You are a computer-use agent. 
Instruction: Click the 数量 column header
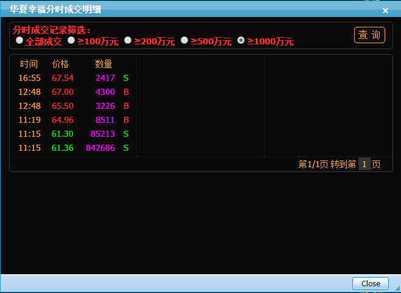point(104,64)
